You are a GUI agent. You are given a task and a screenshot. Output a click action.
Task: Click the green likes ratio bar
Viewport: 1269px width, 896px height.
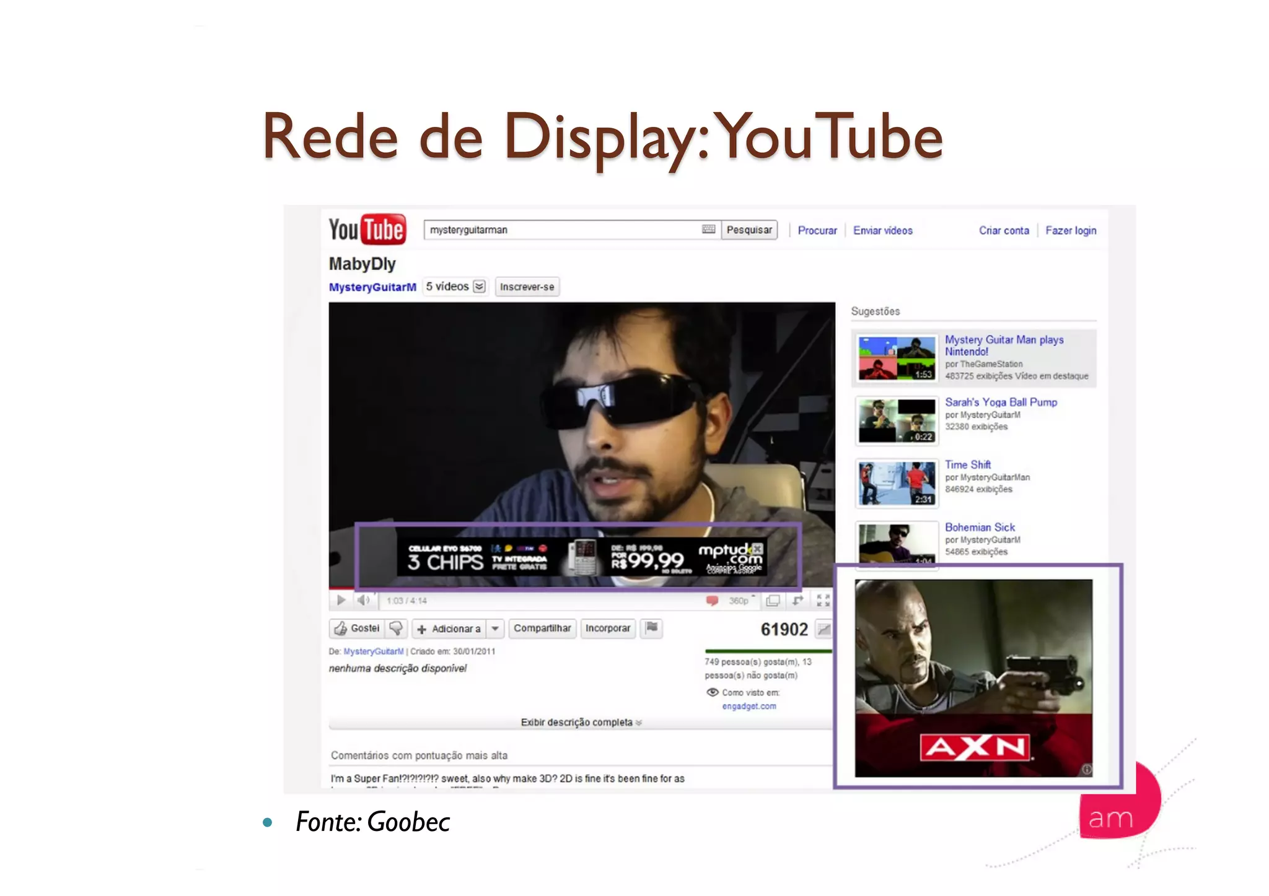pos(768,651)
